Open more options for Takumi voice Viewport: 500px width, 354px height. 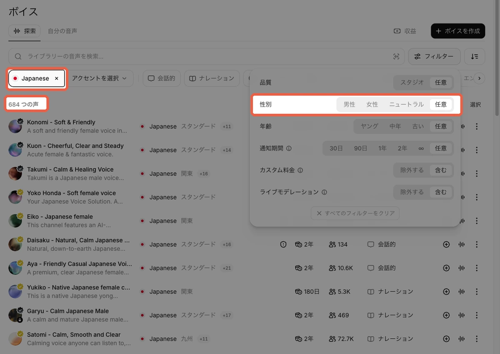[x=477, y=173]
